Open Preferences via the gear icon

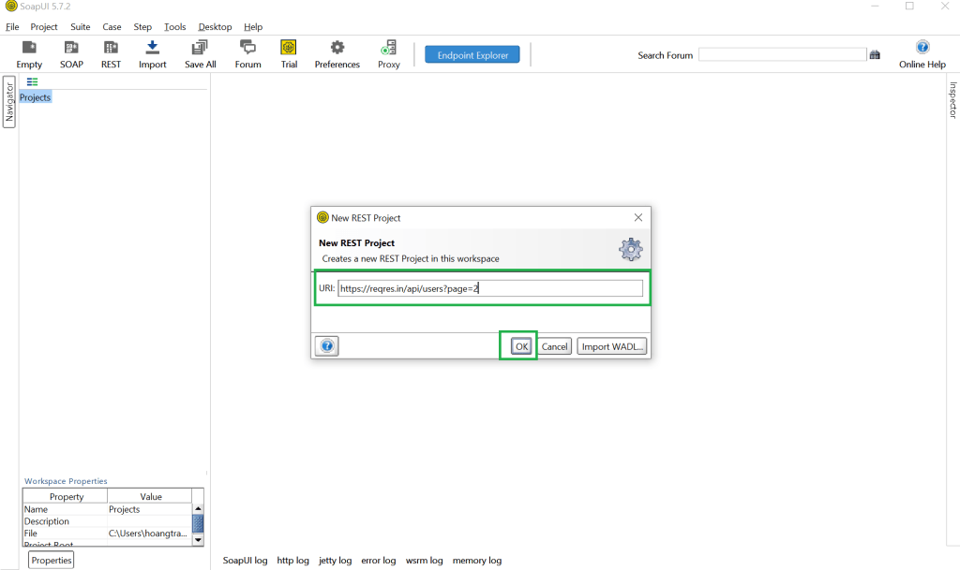(337, 49)
